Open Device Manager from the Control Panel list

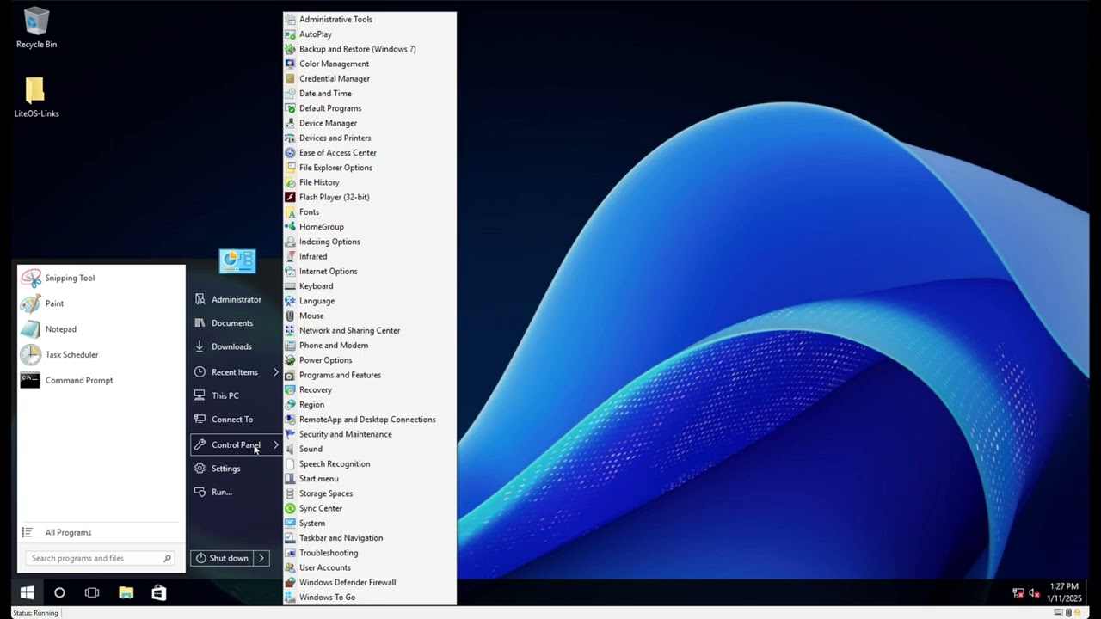pyautogui.click(x=370, y=123)
